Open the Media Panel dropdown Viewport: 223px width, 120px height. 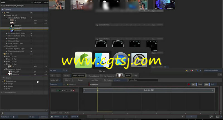[x=6, y=117]
